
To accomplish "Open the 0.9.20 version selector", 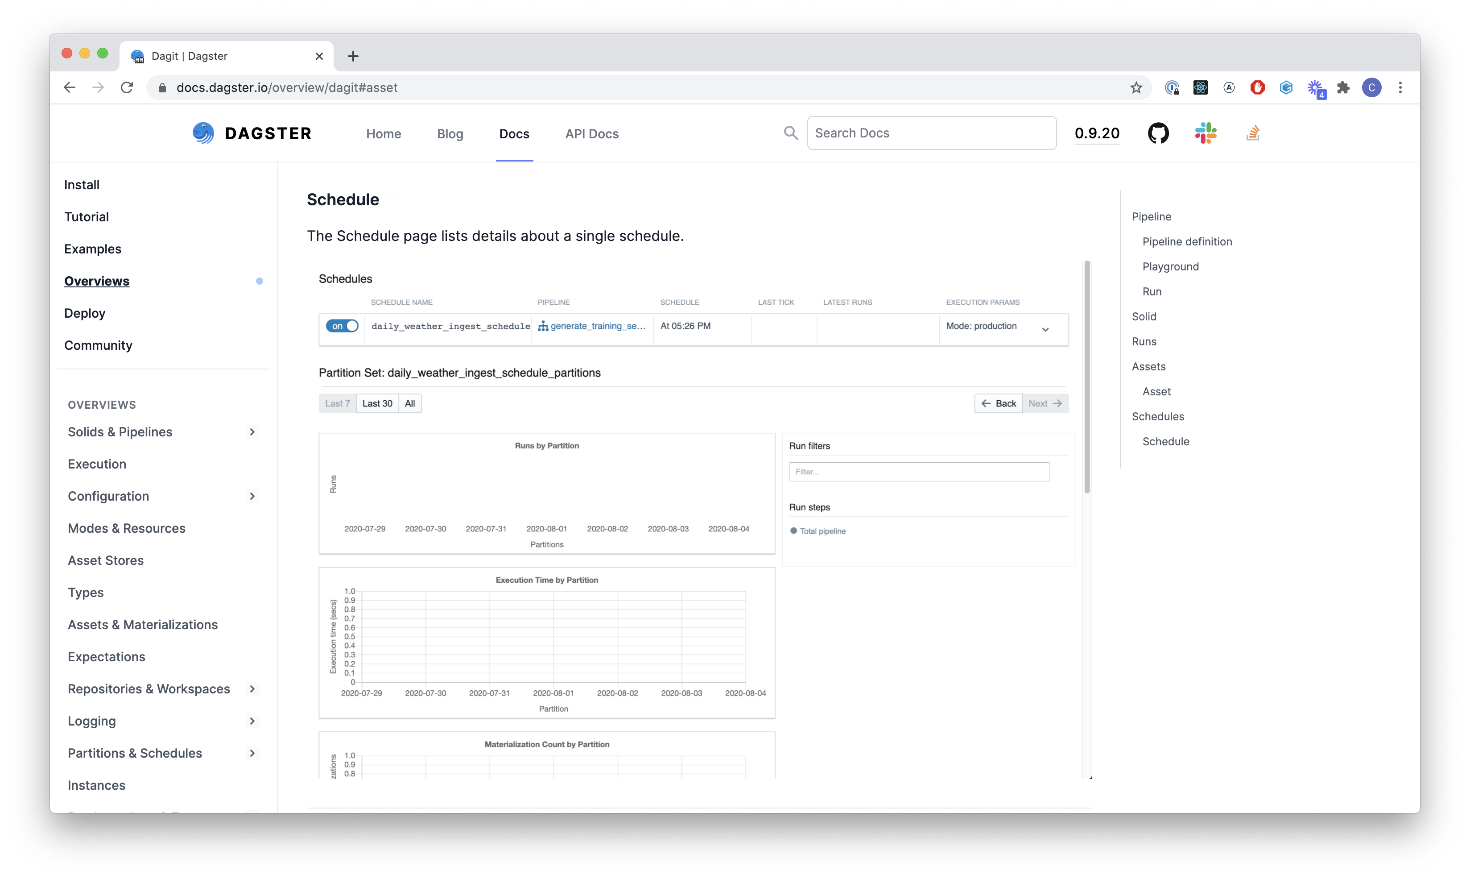I will [1097, 133].
